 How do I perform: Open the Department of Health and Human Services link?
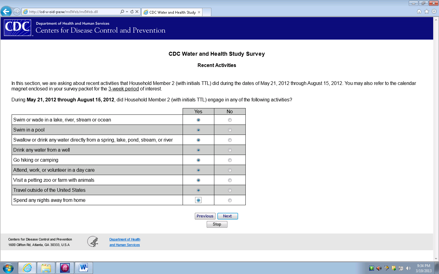[125, 242]
